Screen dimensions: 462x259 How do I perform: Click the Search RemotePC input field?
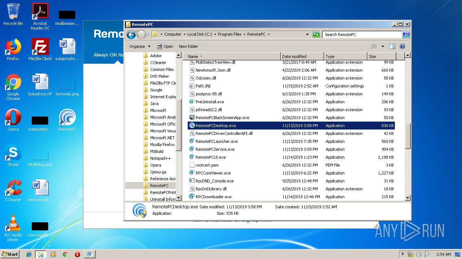pyautogui.click(x=362, y=35)
